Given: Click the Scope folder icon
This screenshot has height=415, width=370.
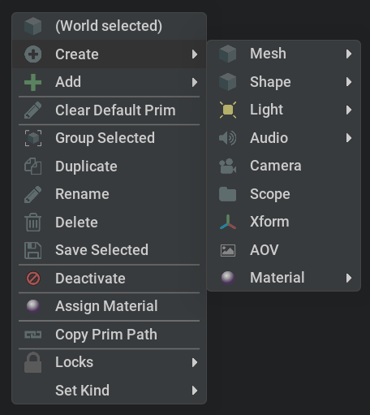Looking at the screenshot, I should (228, 194).
